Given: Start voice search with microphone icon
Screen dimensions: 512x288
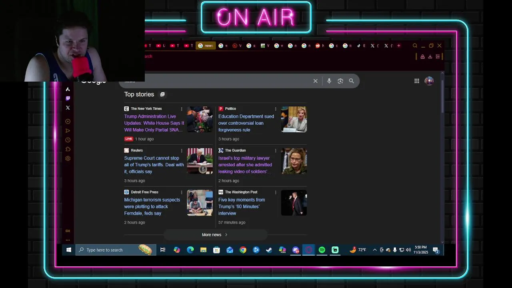Looking at the screenshot, I should point(329,81).
